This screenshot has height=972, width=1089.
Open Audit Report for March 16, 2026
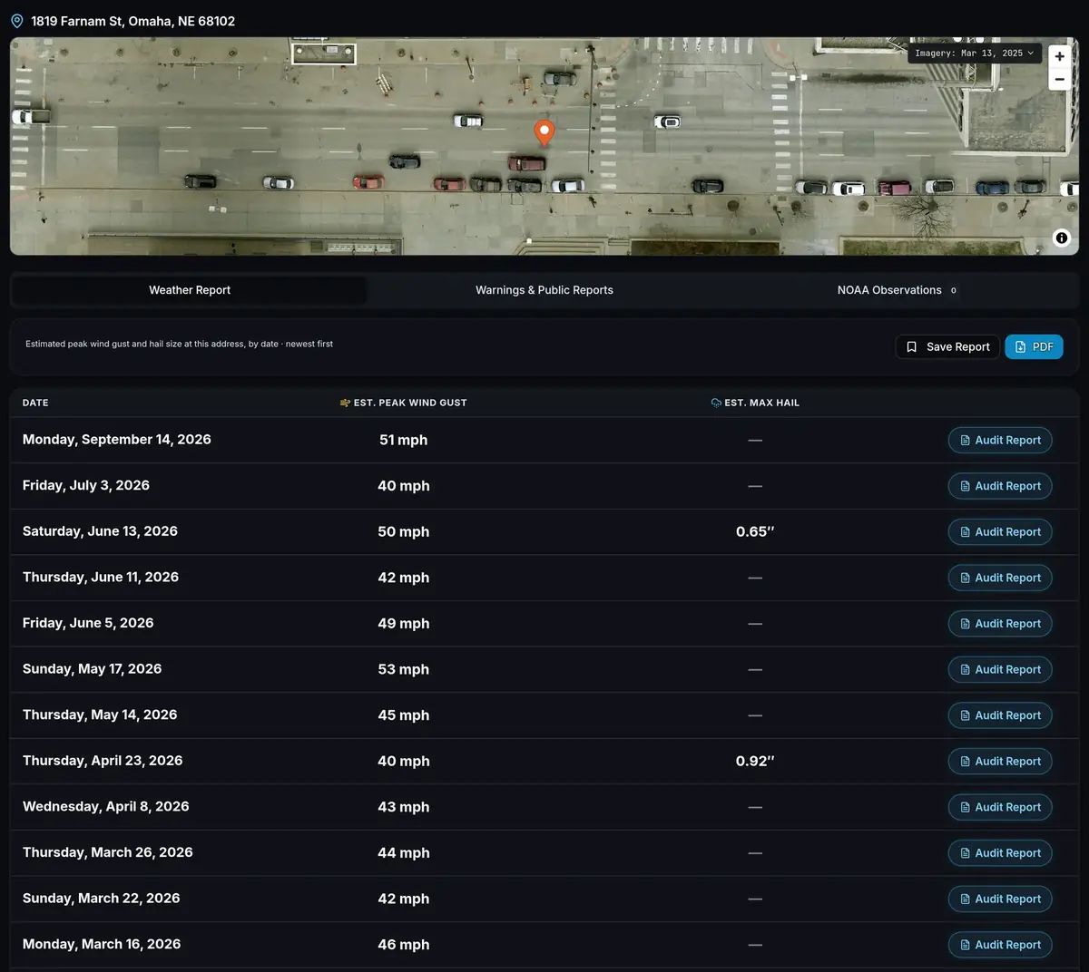tap(1000, 945)
